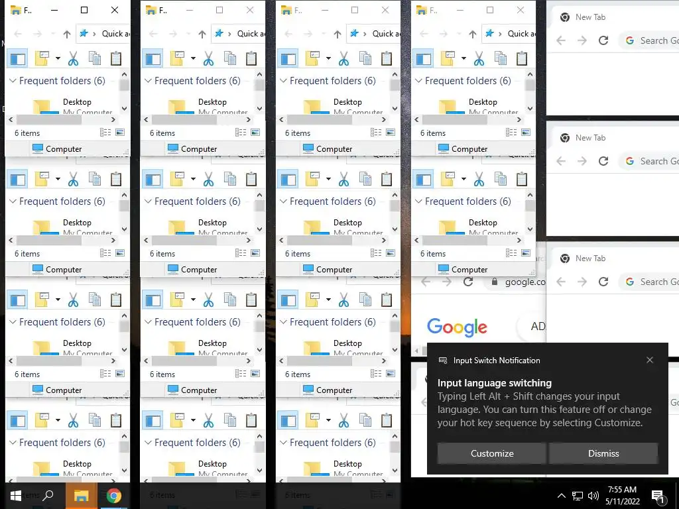Select New Tab tab in lowest Chrome window
This screenshot has width=679, height=509.
coord(590,258)
